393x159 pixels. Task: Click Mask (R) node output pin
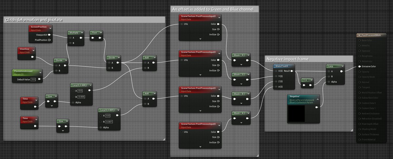click(x=248, y=60)
